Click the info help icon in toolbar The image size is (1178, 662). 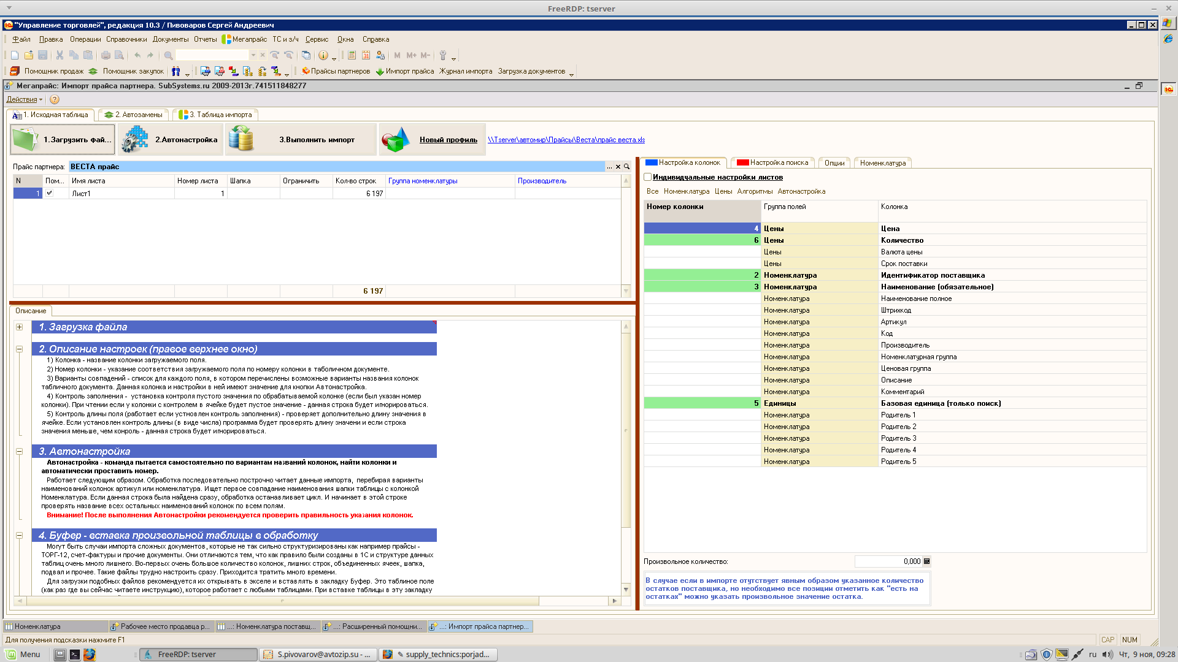point(323,55)
